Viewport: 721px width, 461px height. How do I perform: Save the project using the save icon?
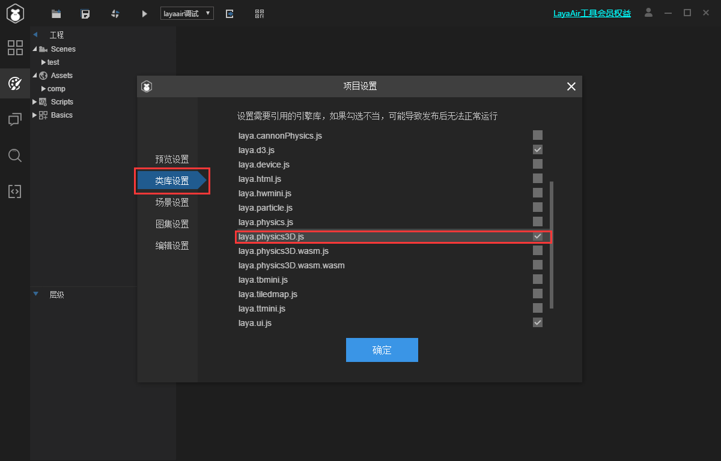pyautogui.click(x=85, y=13)
